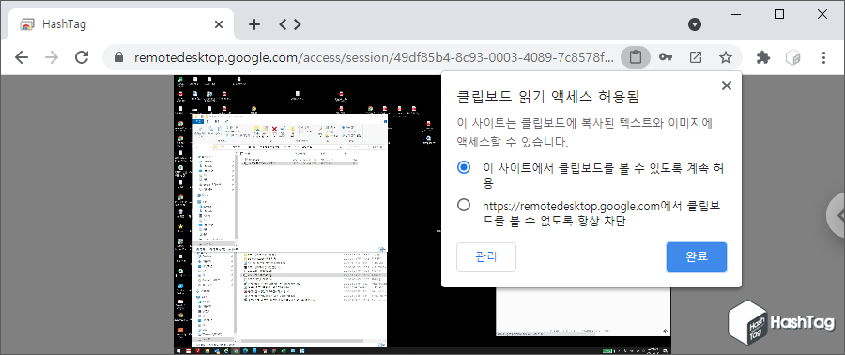Open the Start menu on remote desktop taskbar

click(x=177, y=350)
